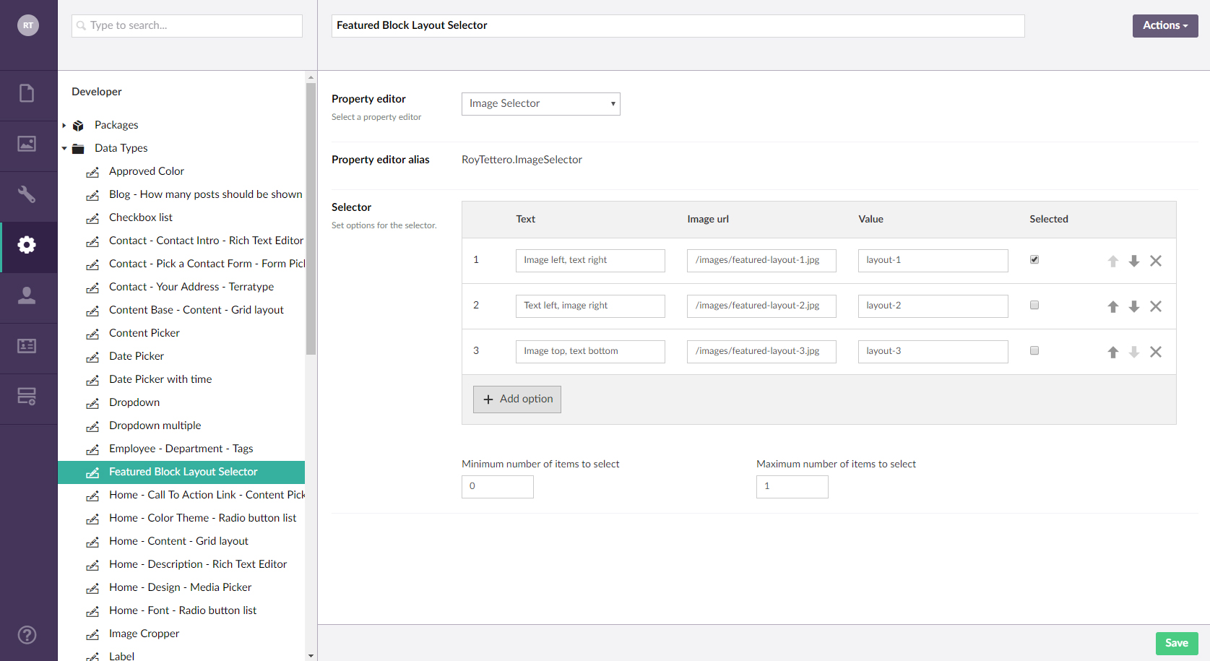Check Selected for Text left, image right
1210x661 pixels.
tap(1034, 305)
